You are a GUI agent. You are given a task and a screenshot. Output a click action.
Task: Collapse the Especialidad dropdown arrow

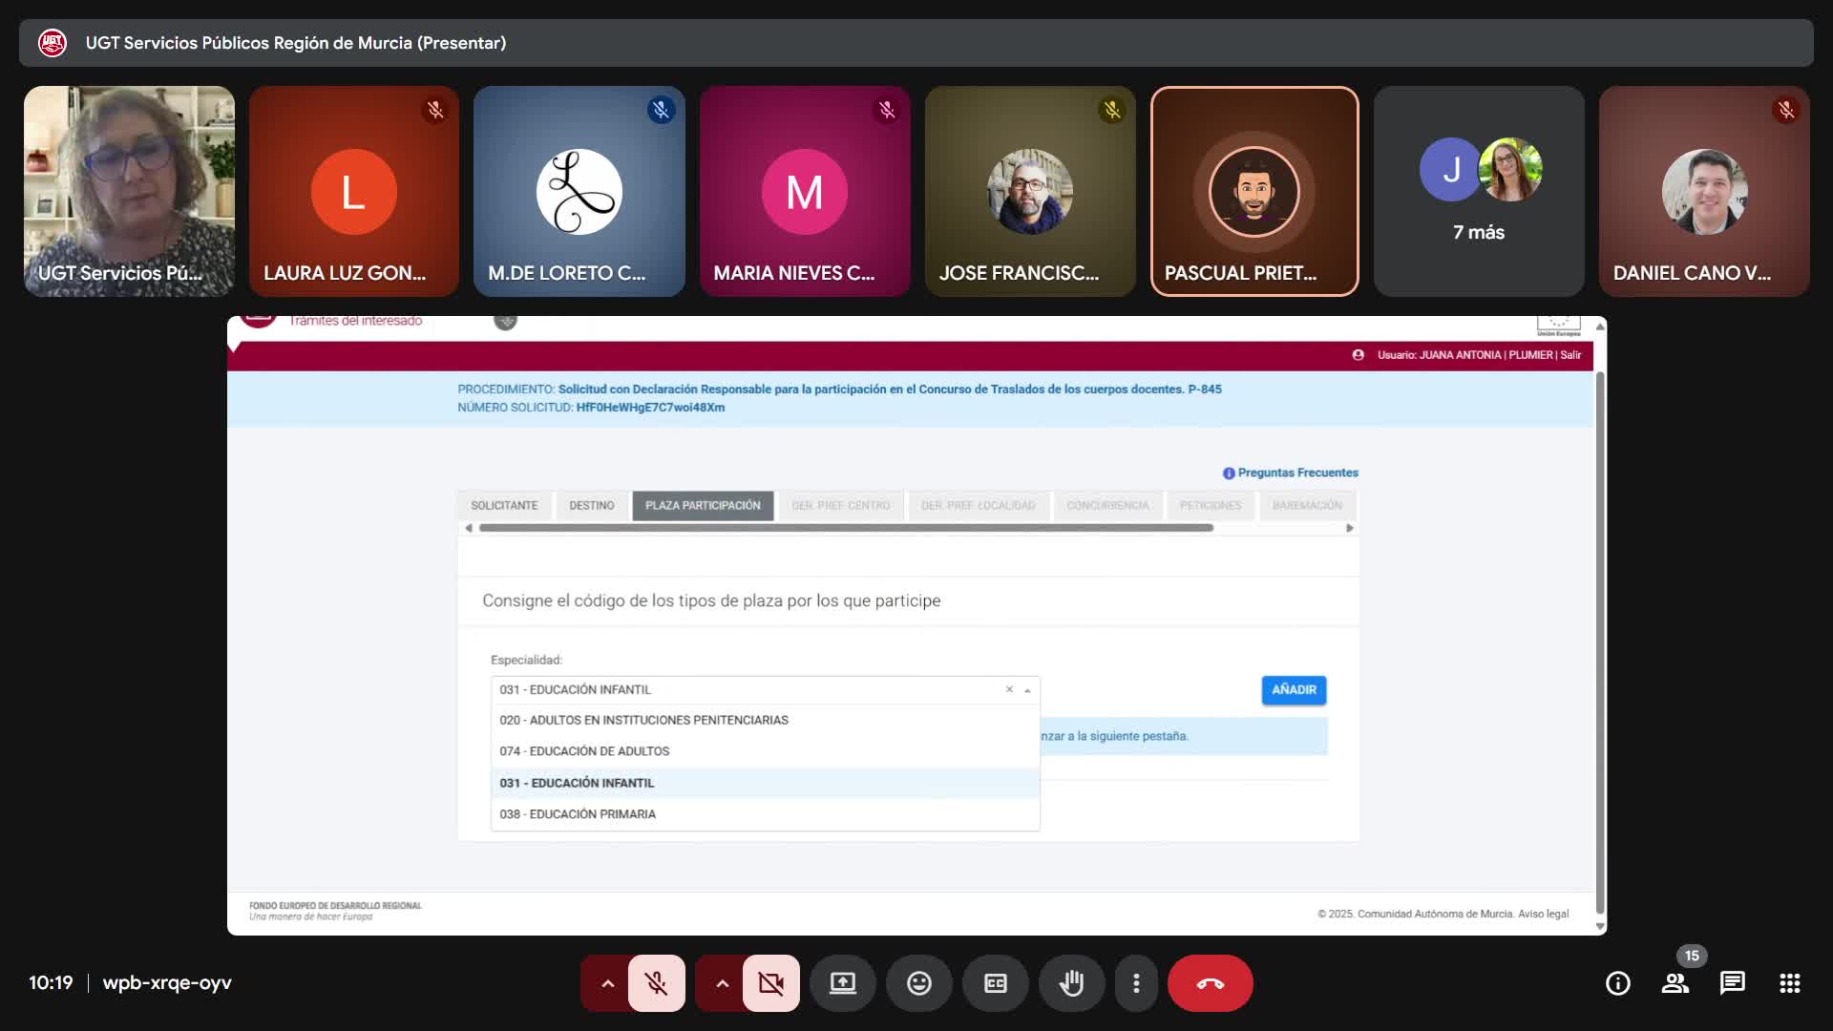pos(1027,690)
